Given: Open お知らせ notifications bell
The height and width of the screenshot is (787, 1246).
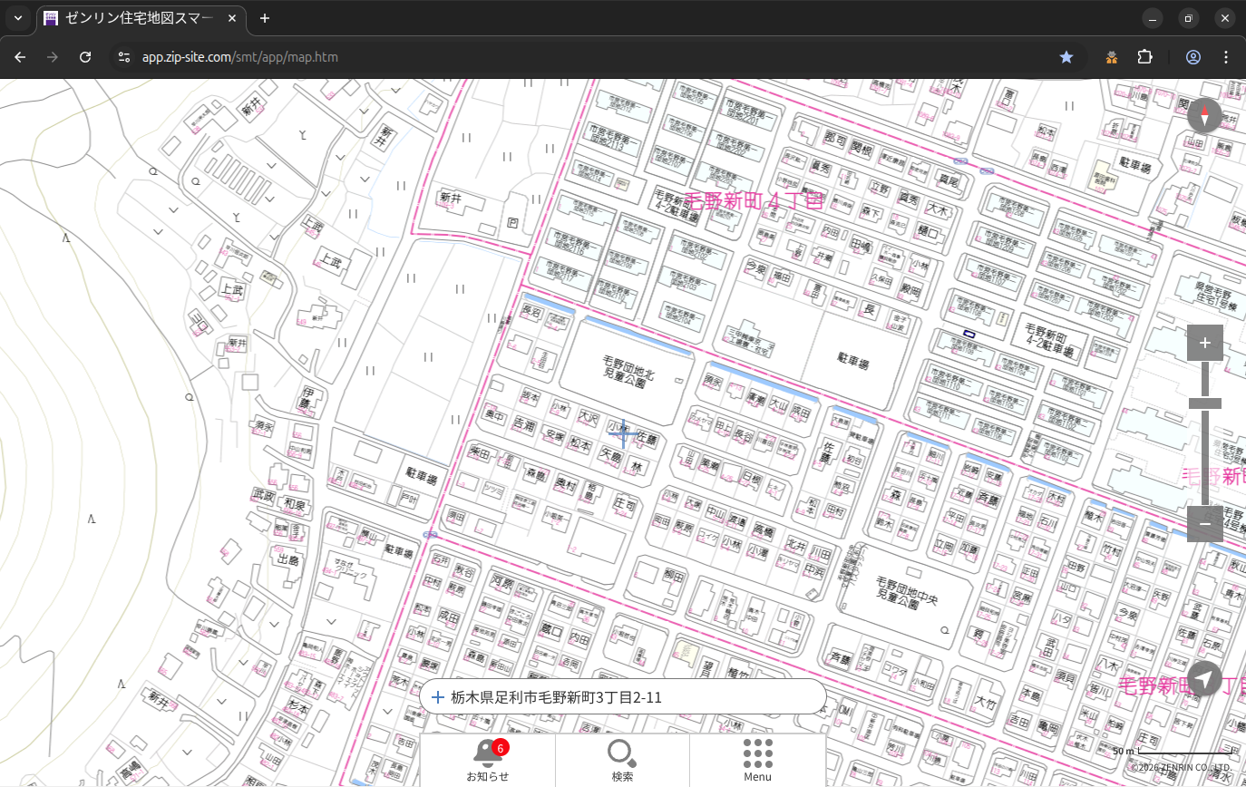Looking at the screenshot, I should [487, 760].
